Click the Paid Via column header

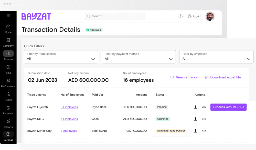coord(97,95)
